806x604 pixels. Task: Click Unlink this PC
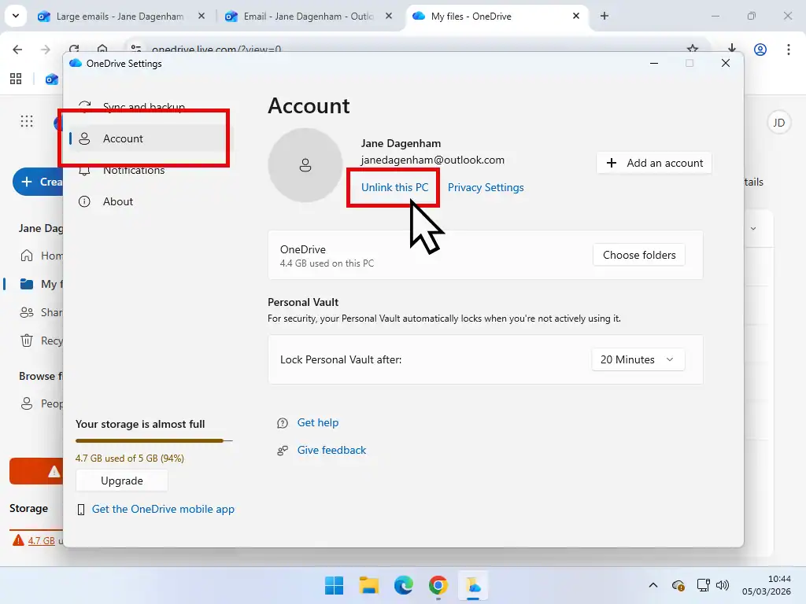[x=393, y=187]
